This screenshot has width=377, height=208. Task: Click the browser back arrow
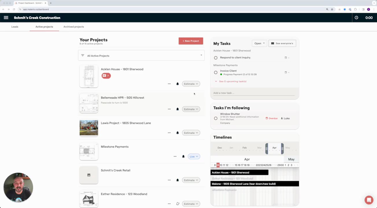click(x=3, y=9)
